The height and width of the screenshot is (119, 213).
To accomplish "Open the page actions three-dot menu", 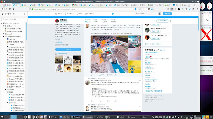I will pyautogui.click(x=146, y=9).
